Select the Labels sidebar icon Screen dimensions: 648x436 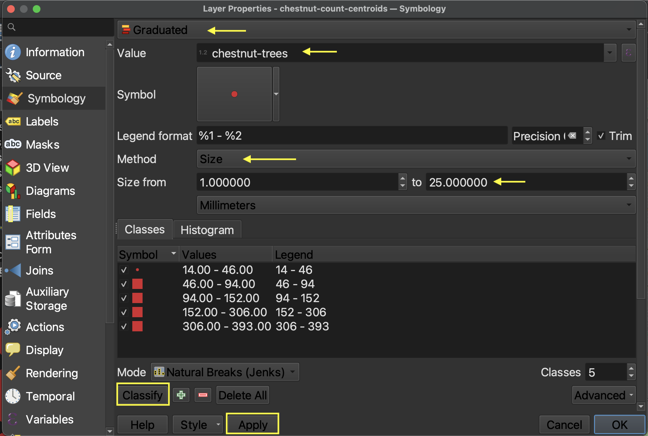(13, 122)
